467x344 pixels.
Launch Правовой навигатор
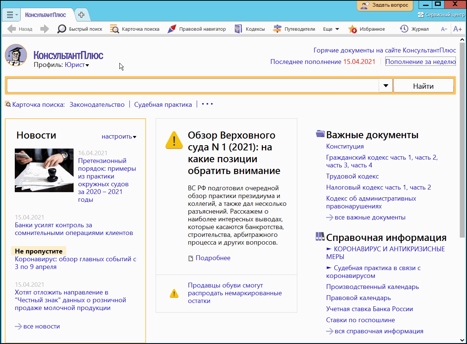click(197, 29)
